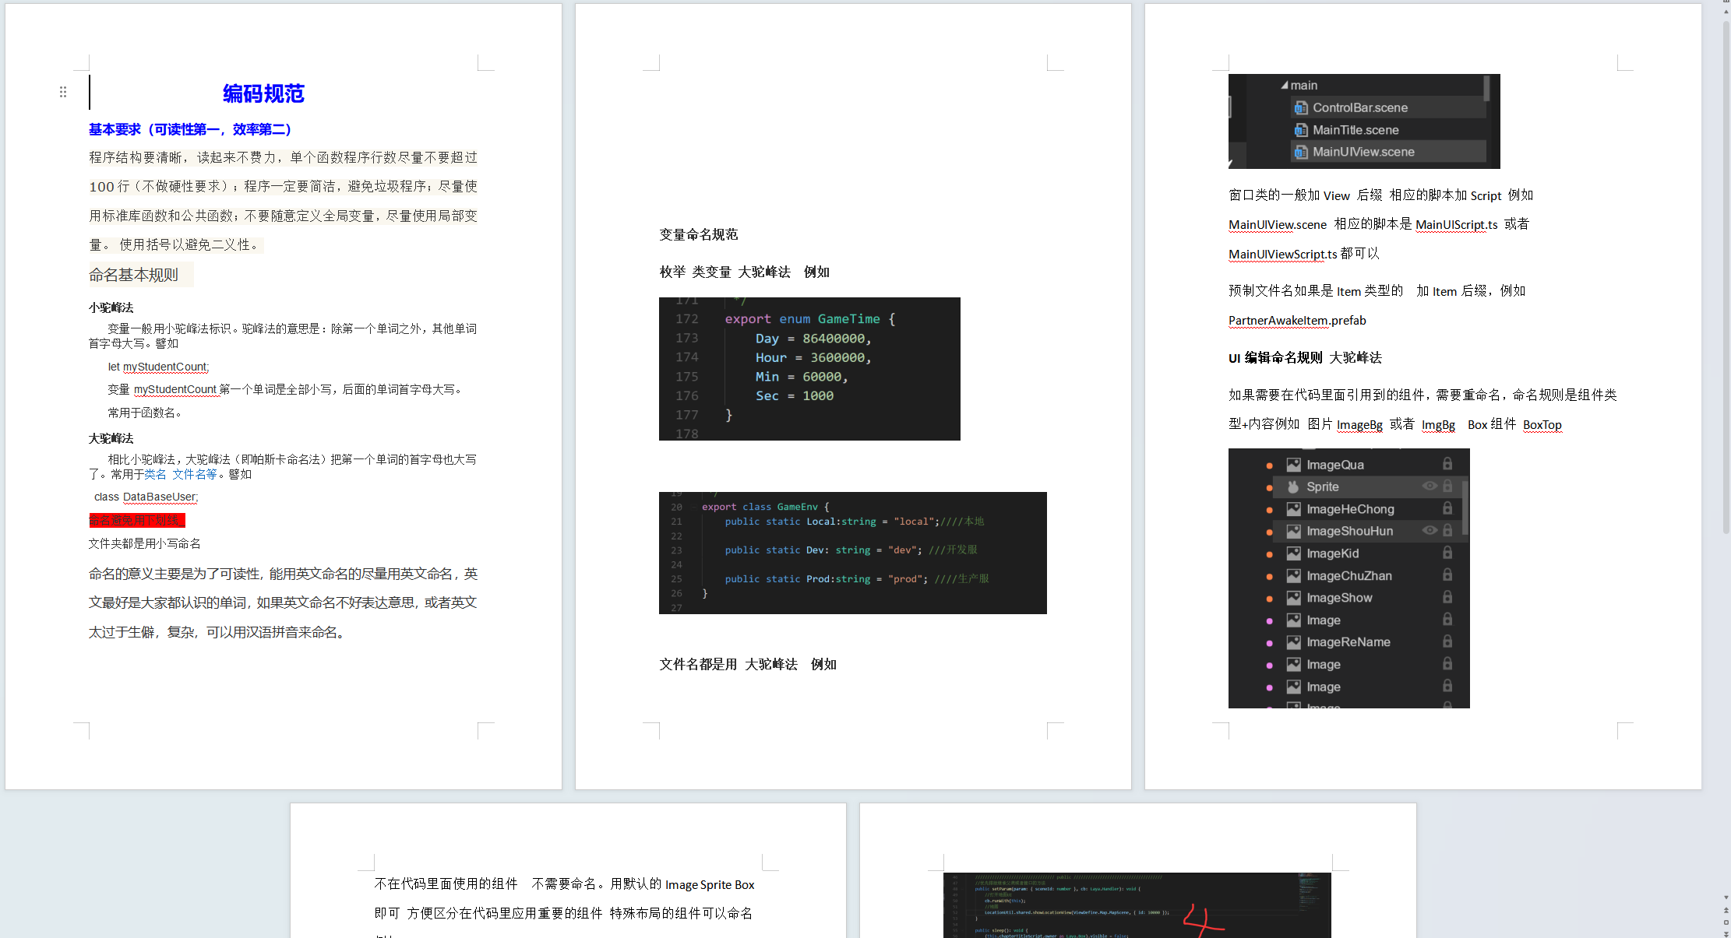Viewport: 1731px width, 938px height.
Task: Click the lock icon on ImageReName row
Action: (x=1447, y=641)
